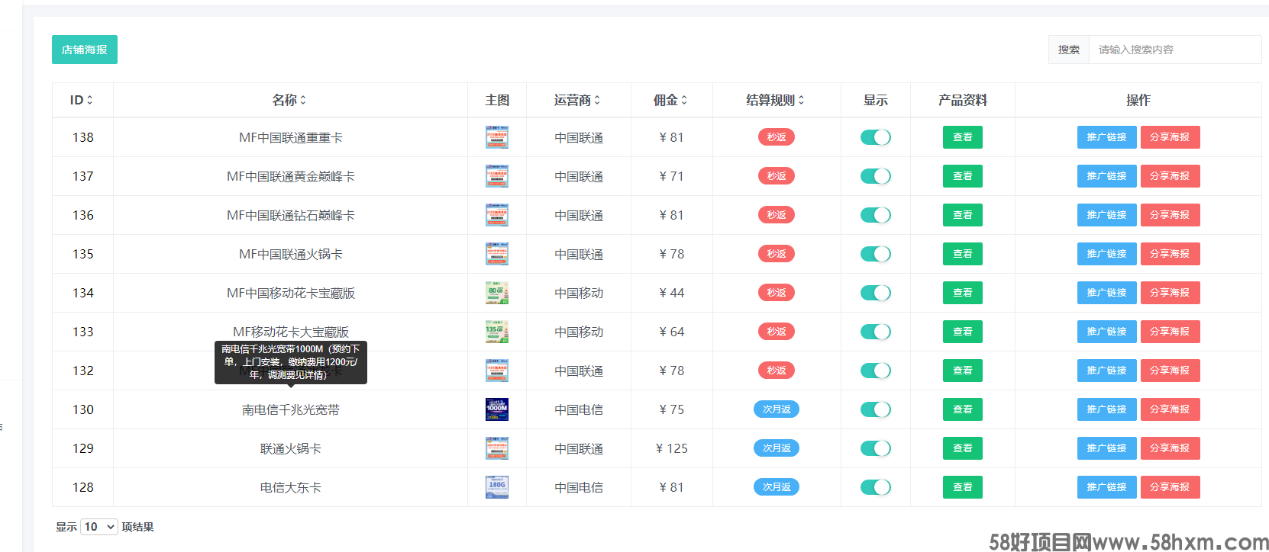Toggle display switch for 联通火锅卡
The image size is (1269, 552).
(875, 448)
